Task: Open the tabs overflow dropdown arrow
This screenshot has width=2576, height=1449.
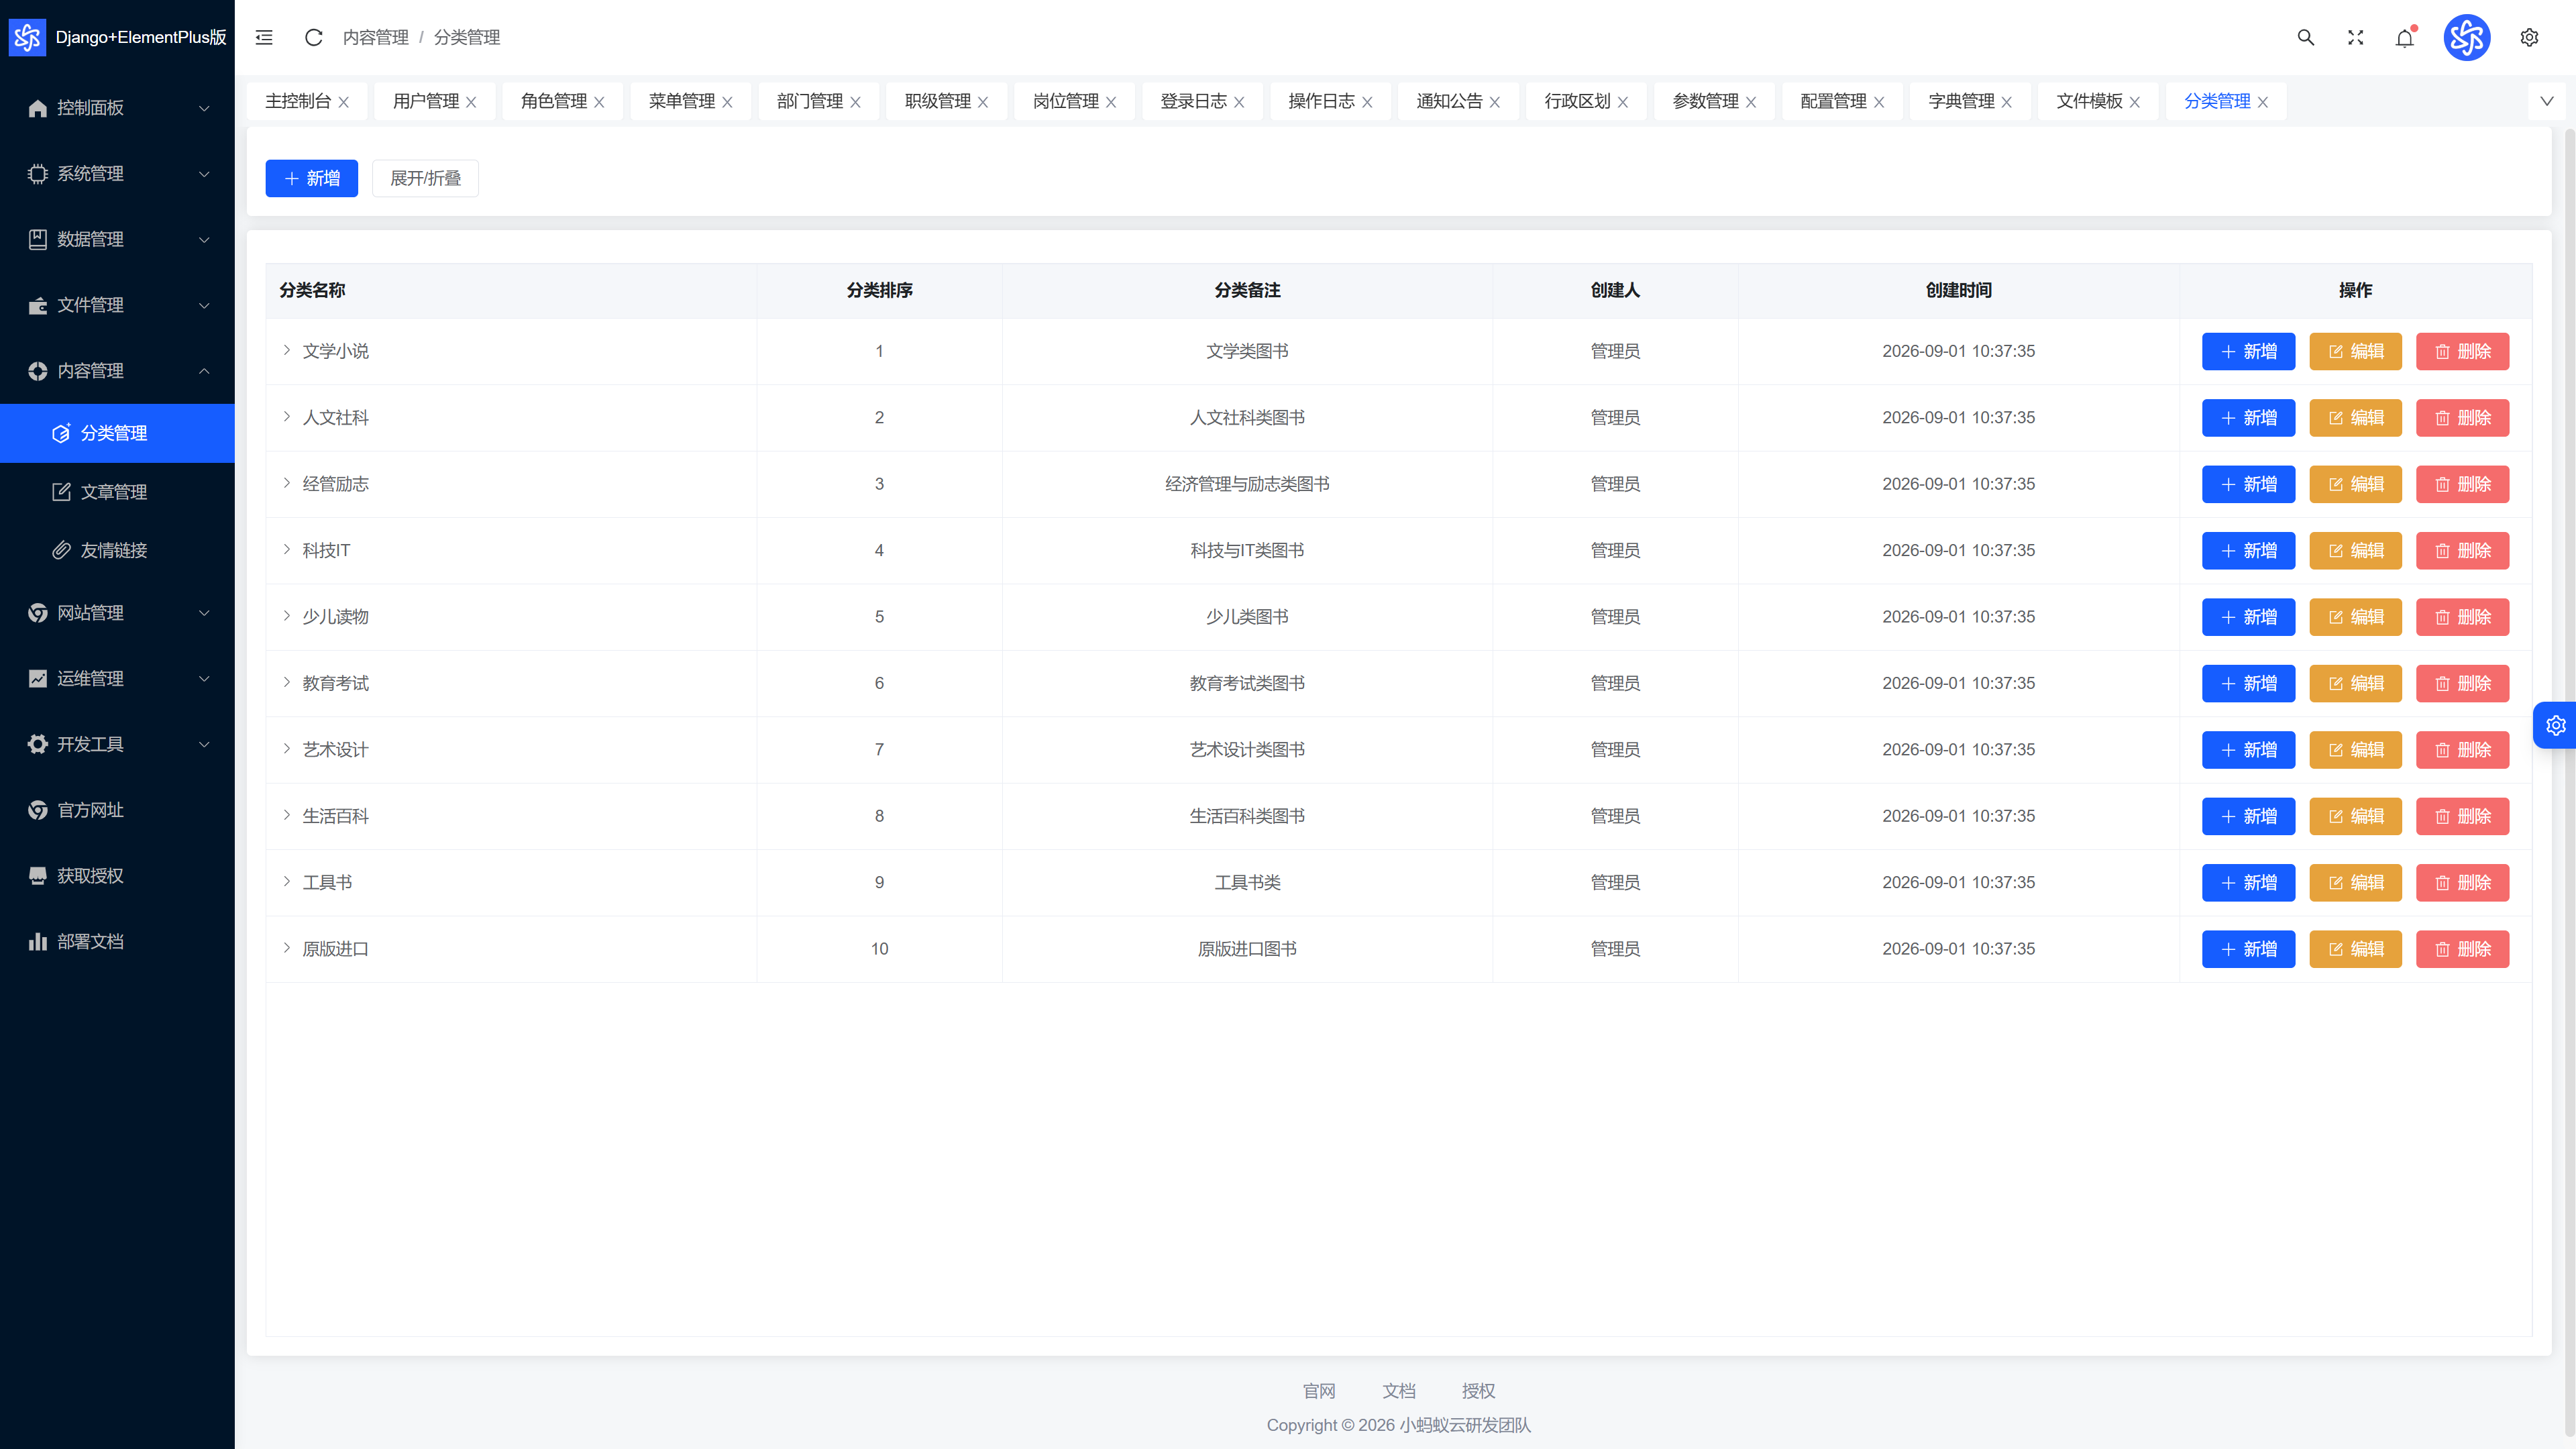Action: click(2547, 101)
